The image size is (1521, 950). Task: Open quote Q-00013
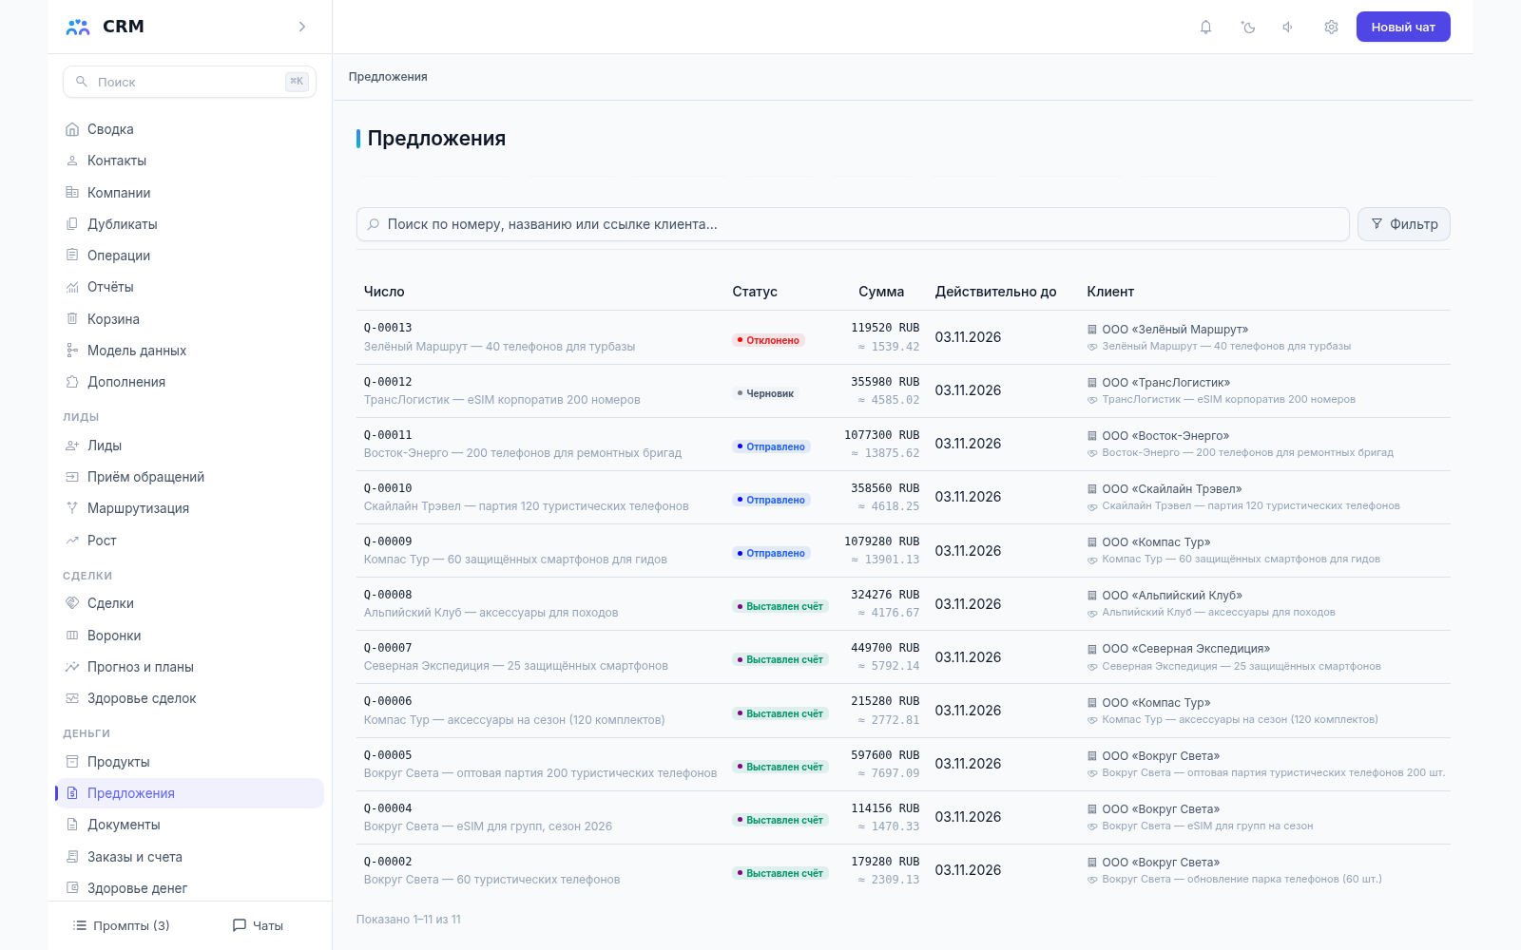[388, 328]
